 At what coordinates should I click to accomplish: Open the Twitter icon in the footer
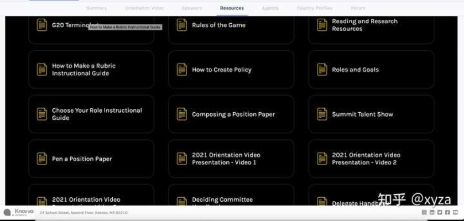click(440, 213)
